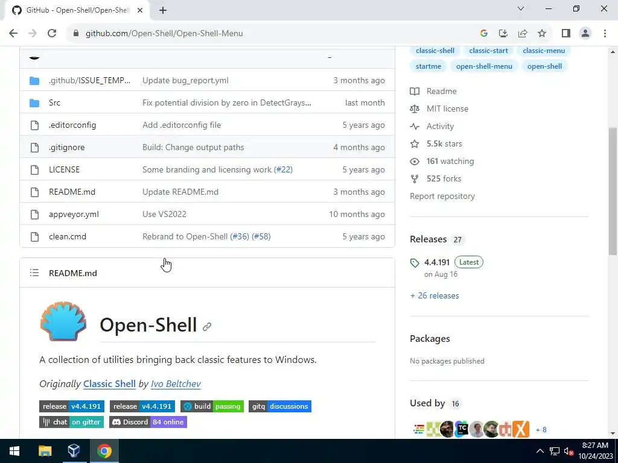Screen dimensions: 618x463
Task: View site information lock icon
Action: [75, 34]
